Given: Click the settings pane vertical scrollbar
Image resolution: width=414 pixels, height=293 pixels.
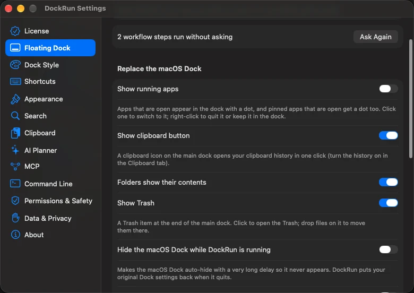Looking at the screenshot, I should point(411,99).
